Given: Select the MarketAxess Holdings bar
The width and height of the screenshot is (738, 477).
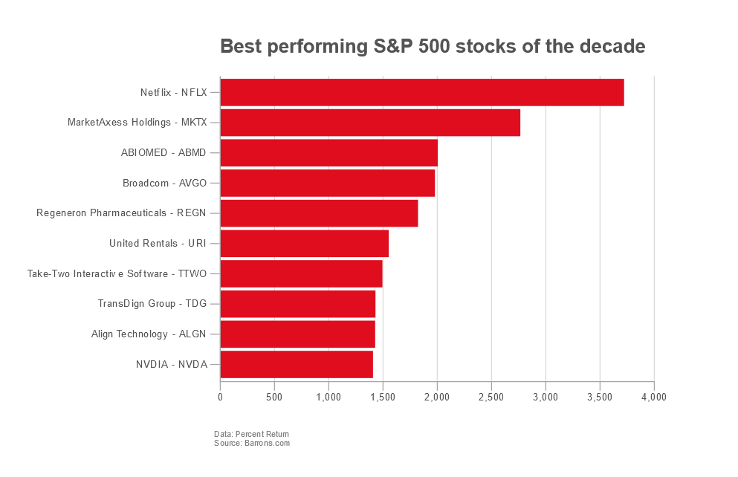Looking at the screenshot, I should 370,123.
